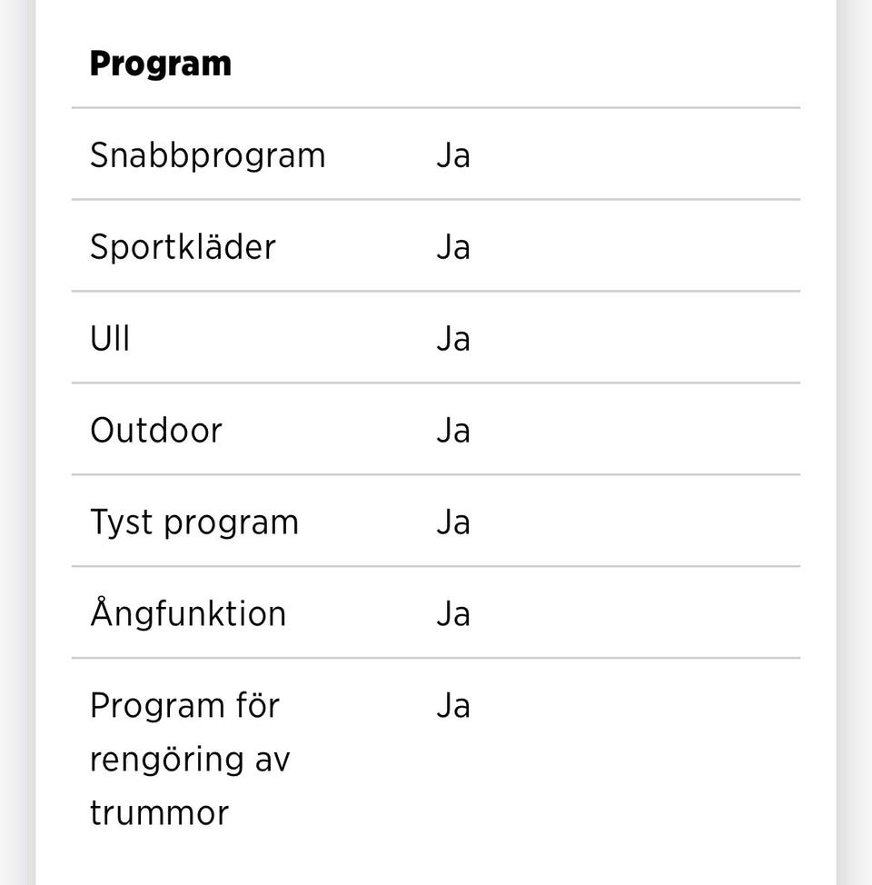Tap the word 'Tyst' in the table

tap(121, 522)
